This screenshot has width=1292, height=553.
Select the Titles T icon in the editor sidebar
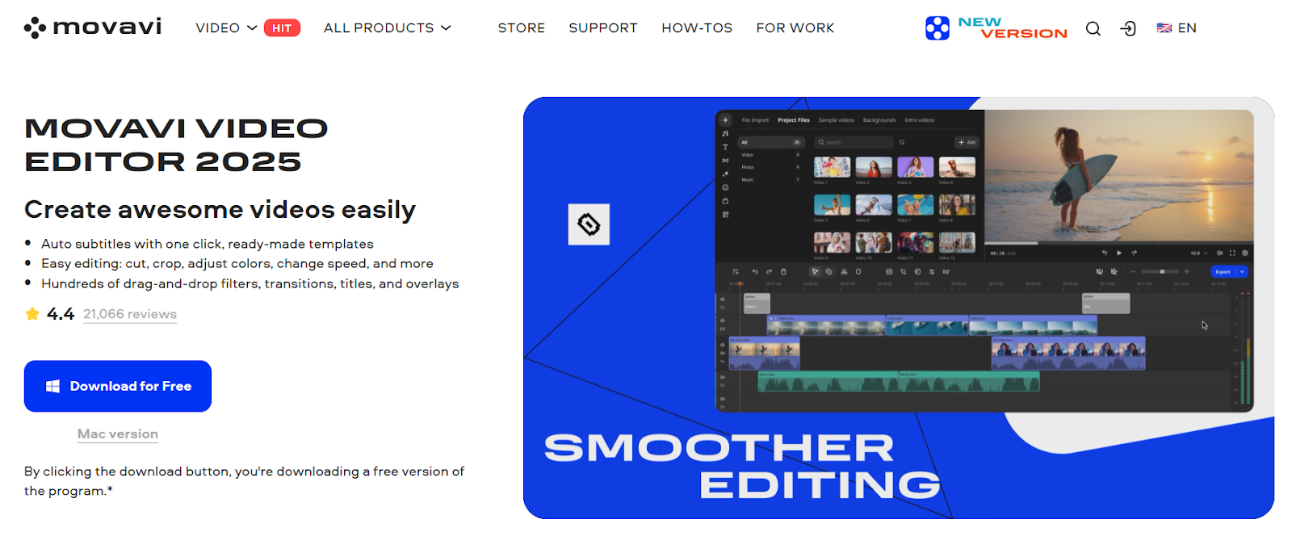coord(725,147)
